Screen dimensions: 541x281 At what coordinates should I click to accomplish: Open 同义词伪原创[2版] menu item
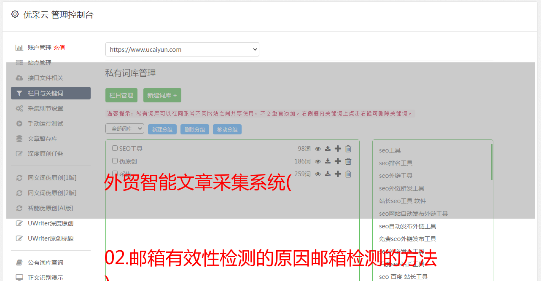coord(52,193)
